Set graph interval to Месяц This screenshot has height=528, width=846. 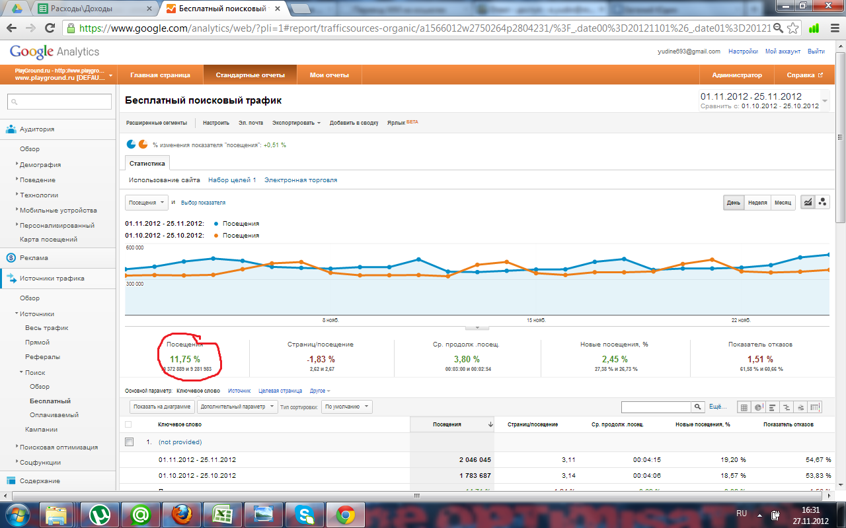tap(783, 203)
